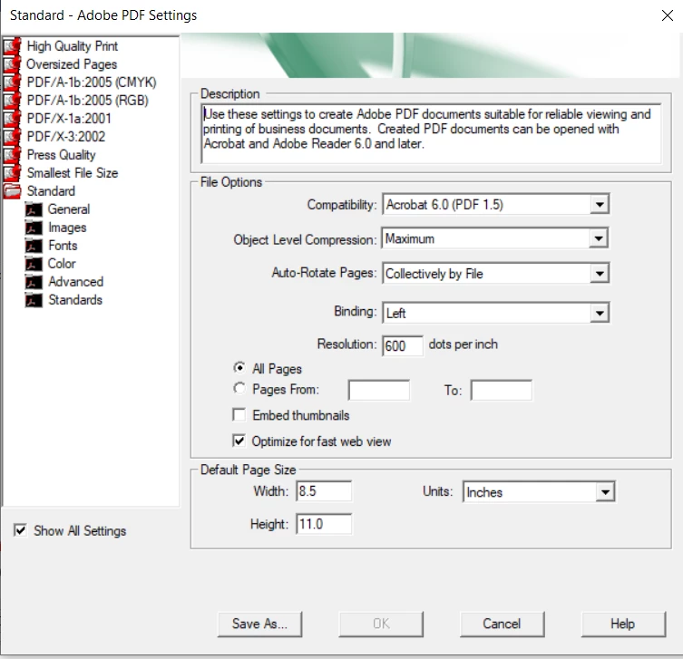Screen dimensions: 683x659
Task: Click the Height input field
Action: (x=324, y=524)
